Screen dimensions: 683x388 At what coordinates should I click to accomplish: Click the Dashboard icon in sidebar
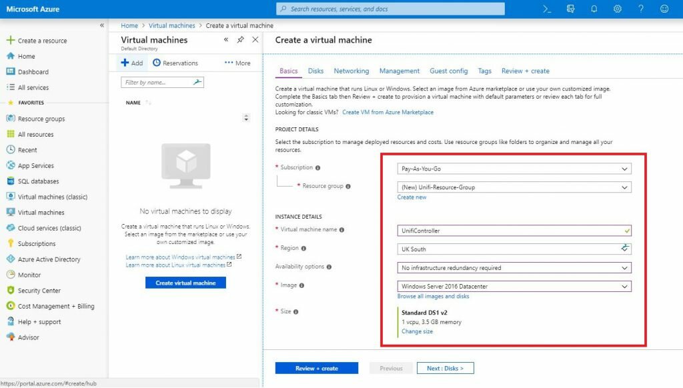pyautogui.click(x=11, y=71)
